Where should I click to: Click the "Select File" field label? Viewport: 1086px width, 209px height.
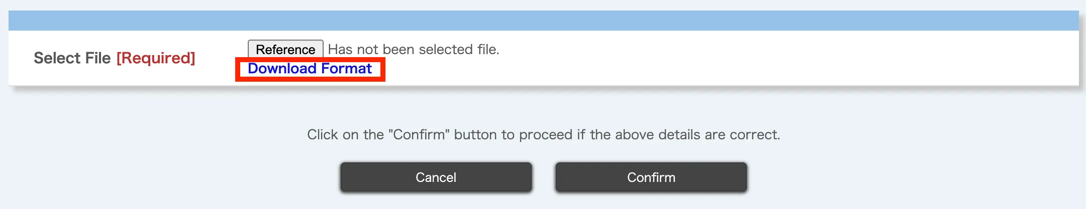(72, 58)
